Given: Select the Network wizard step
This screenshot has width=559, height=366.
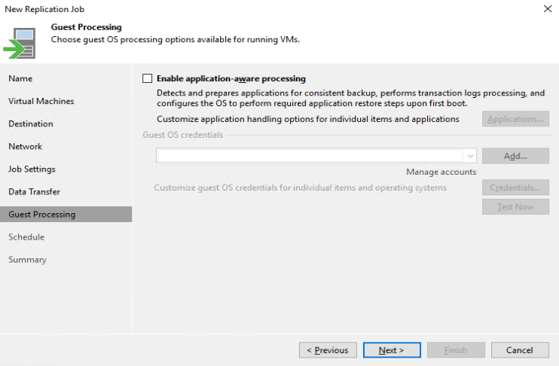Looking at the screenshot, I should (25, 146).
